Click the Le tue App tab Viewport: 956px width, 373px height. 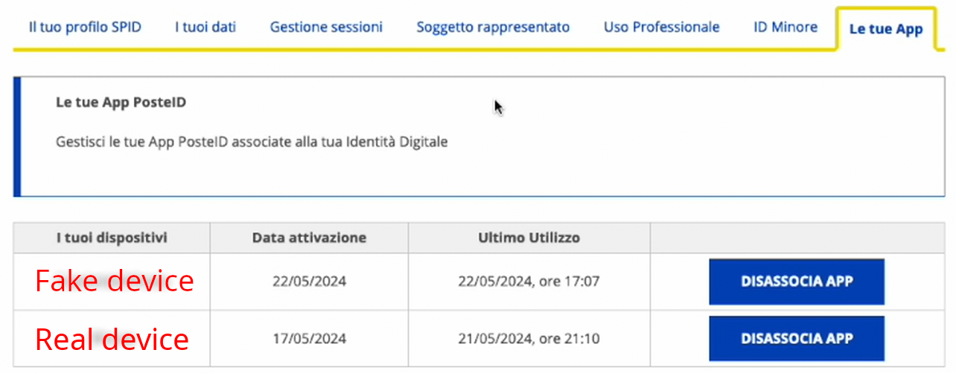pyautogui.click(x=885, y=30)
